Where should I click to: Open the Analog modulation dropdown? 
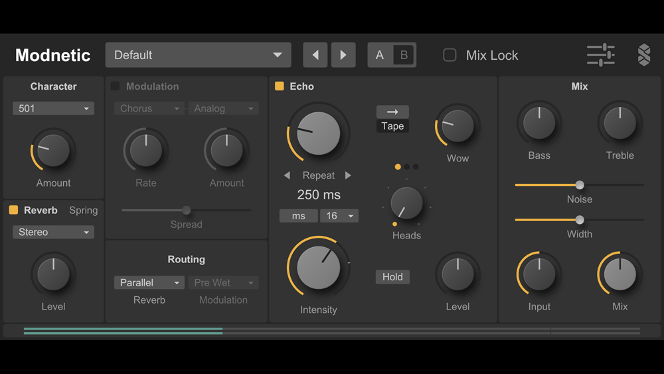223,108
